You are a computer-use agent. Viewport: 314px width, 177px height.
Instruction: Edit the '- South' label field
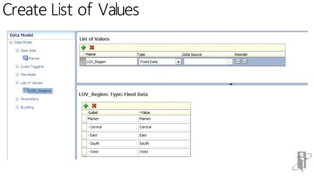pyautogui.click(x=112, y=144)
